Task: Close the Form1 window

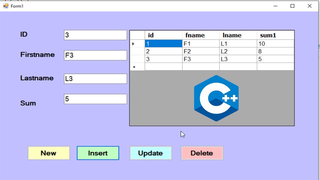Action: click(309, 6)
